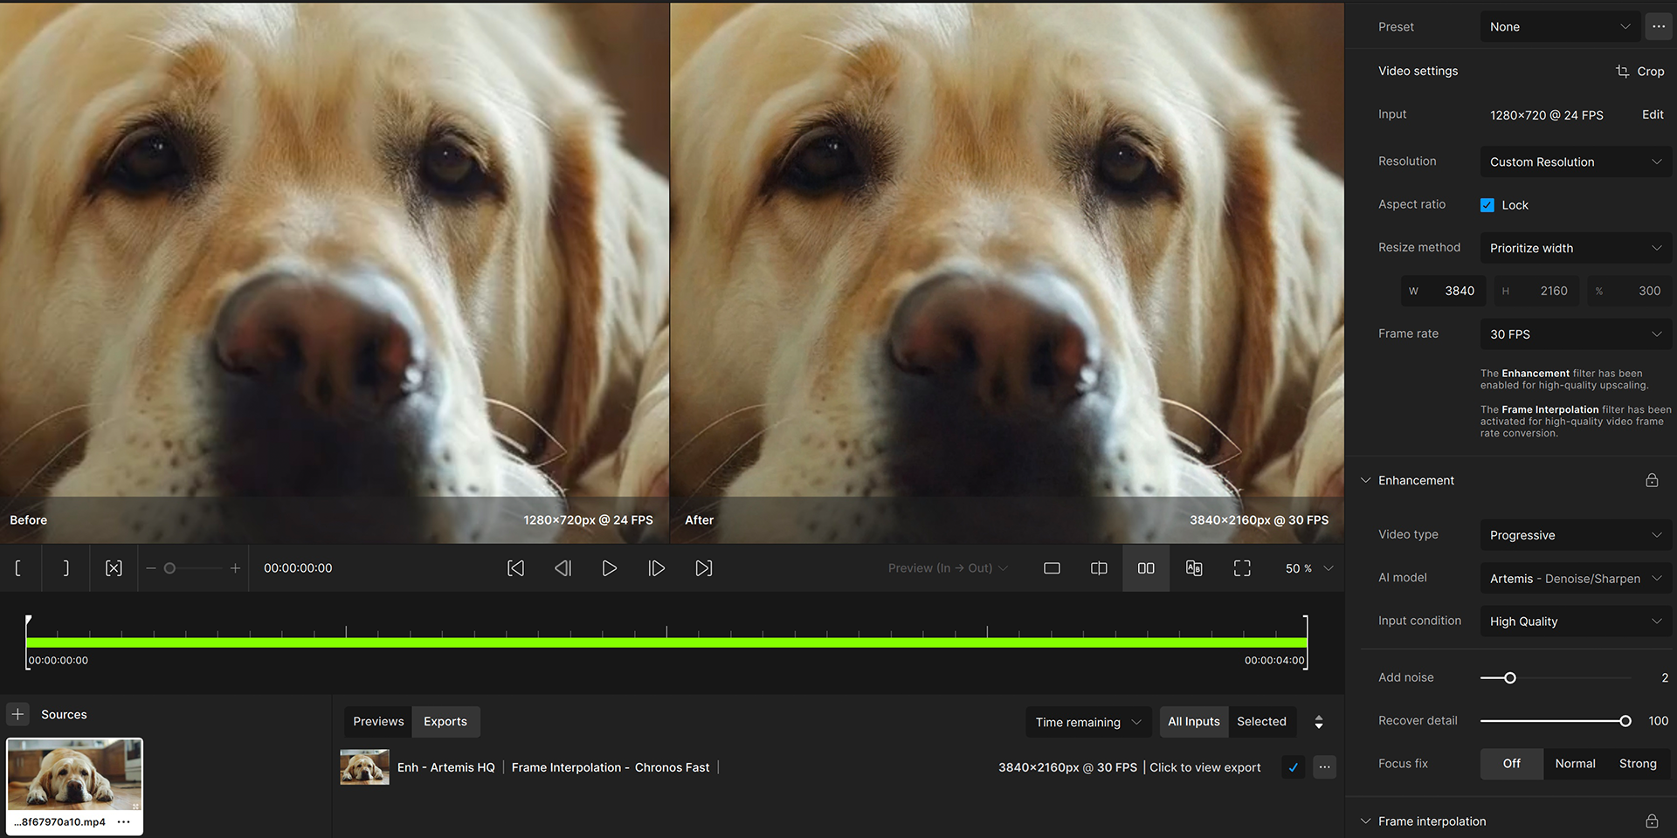Play the video preview
This screenshot has width=1677, height=838.
609,568
